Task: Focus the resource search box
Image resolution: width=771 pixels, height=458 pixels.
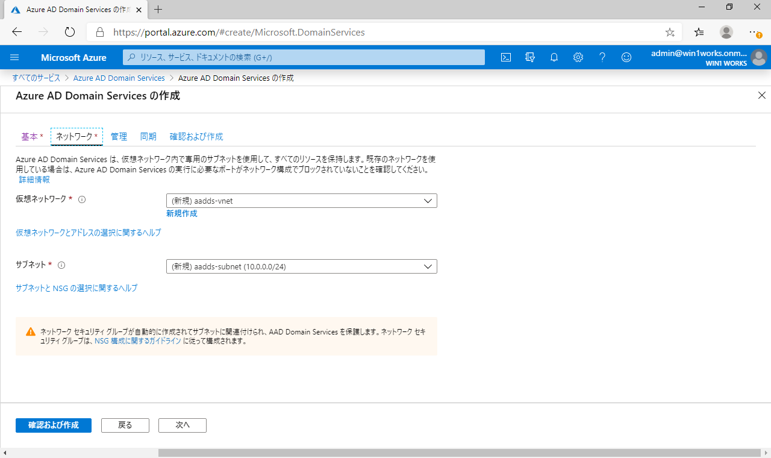Action: click(304, 57)
